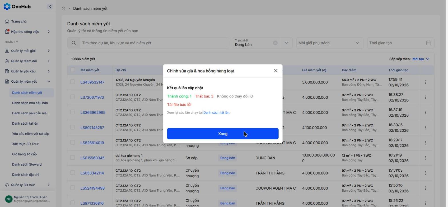Image resolution: width=448 pixels, height=207 pixels.
Task: Expand the Trạng thái dropdown arrow
Action: click(287, 43)
